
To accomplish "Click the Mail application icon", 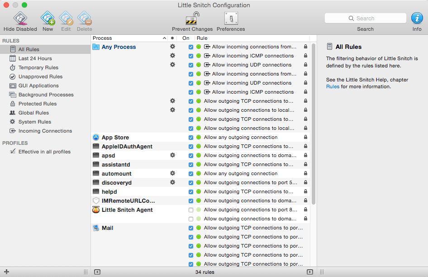I will [x=96, y=228].
